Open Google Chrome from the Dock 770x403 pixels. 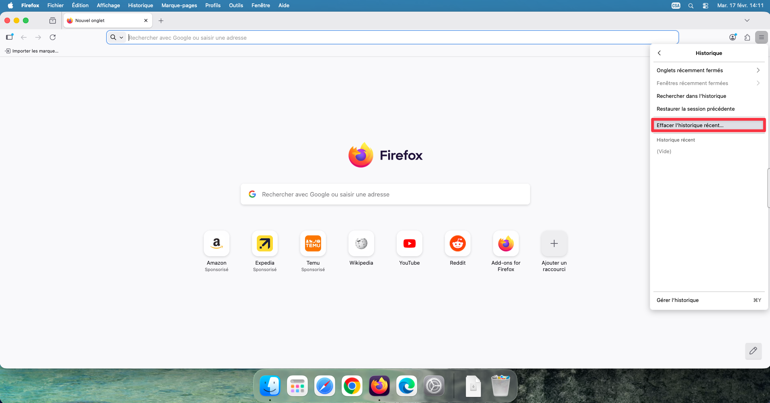pyautogui.click(x=352, y=386)
